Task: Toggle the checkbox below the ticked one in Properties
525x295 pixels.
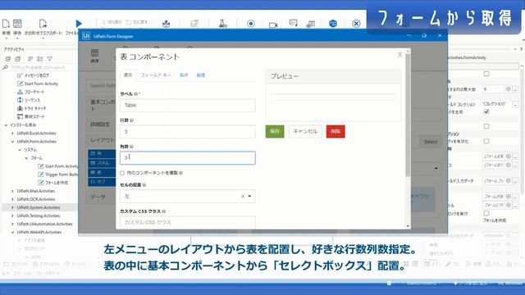Action: pos(486,126)
